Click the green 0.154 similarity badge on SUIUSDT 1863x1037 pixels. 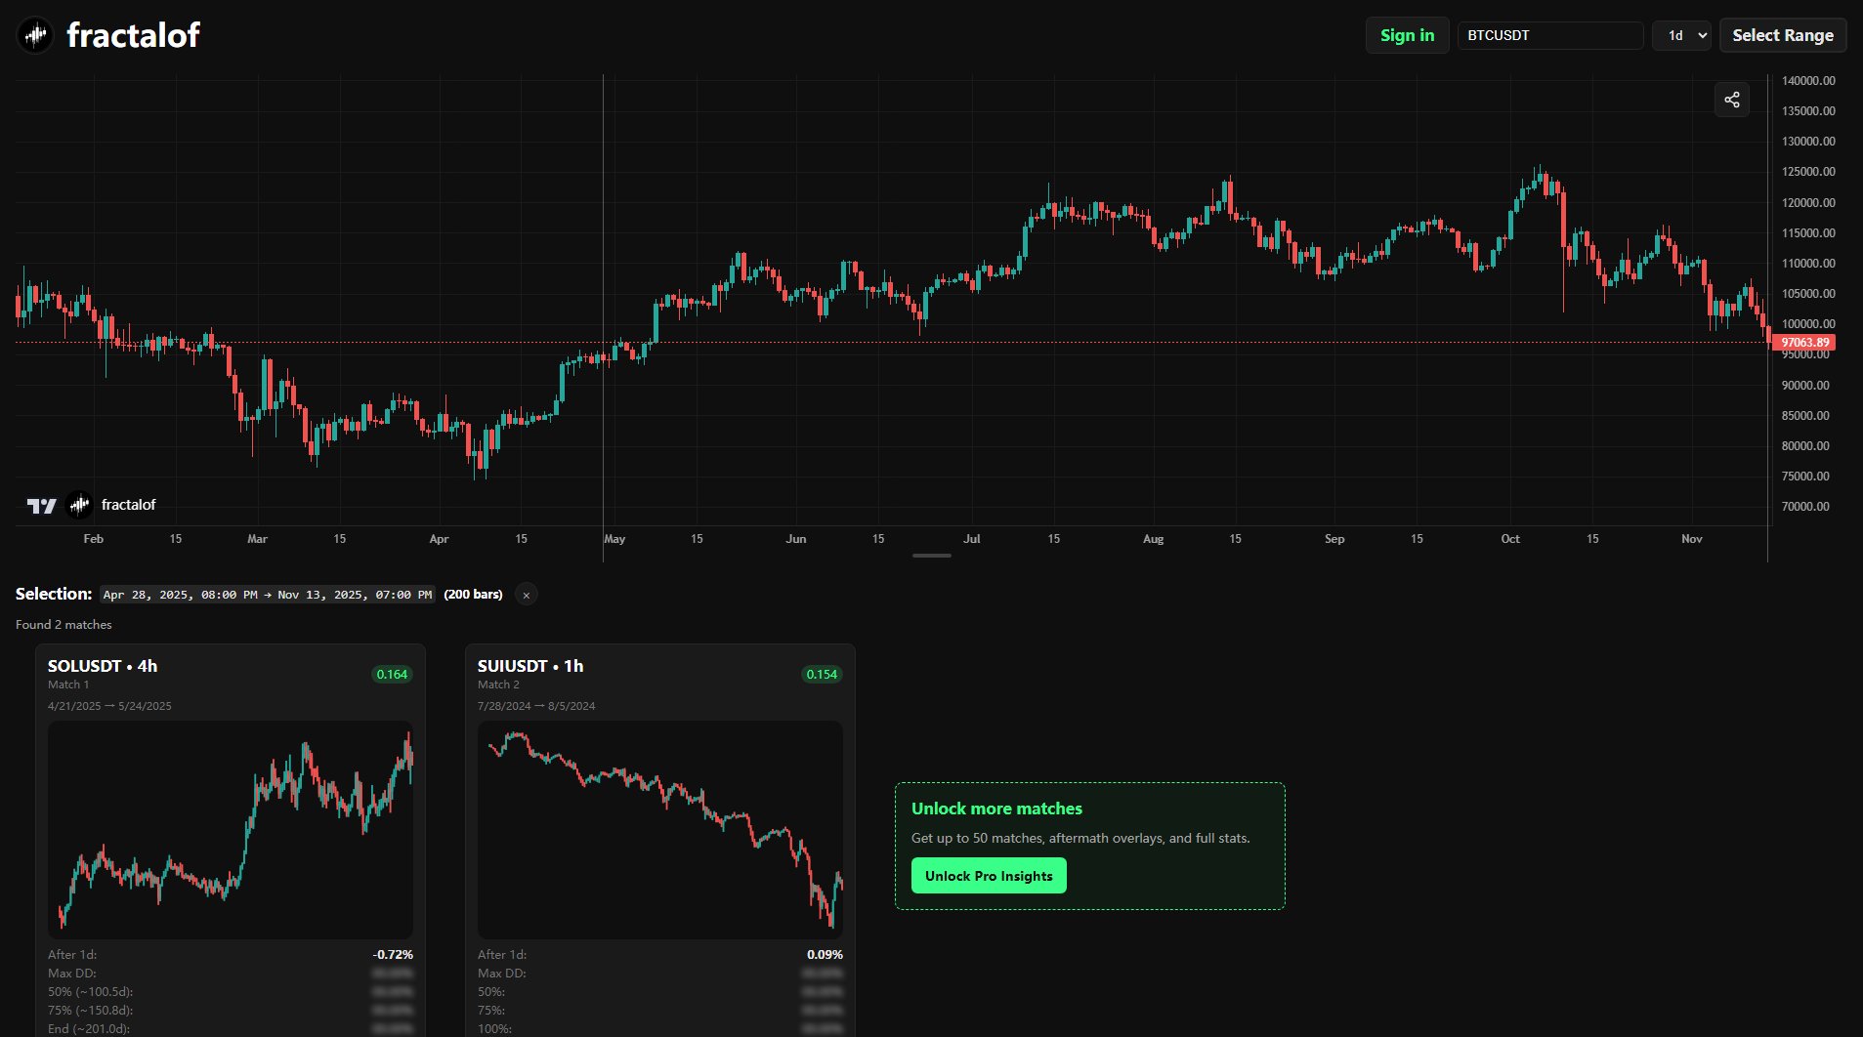pos(821,673)
